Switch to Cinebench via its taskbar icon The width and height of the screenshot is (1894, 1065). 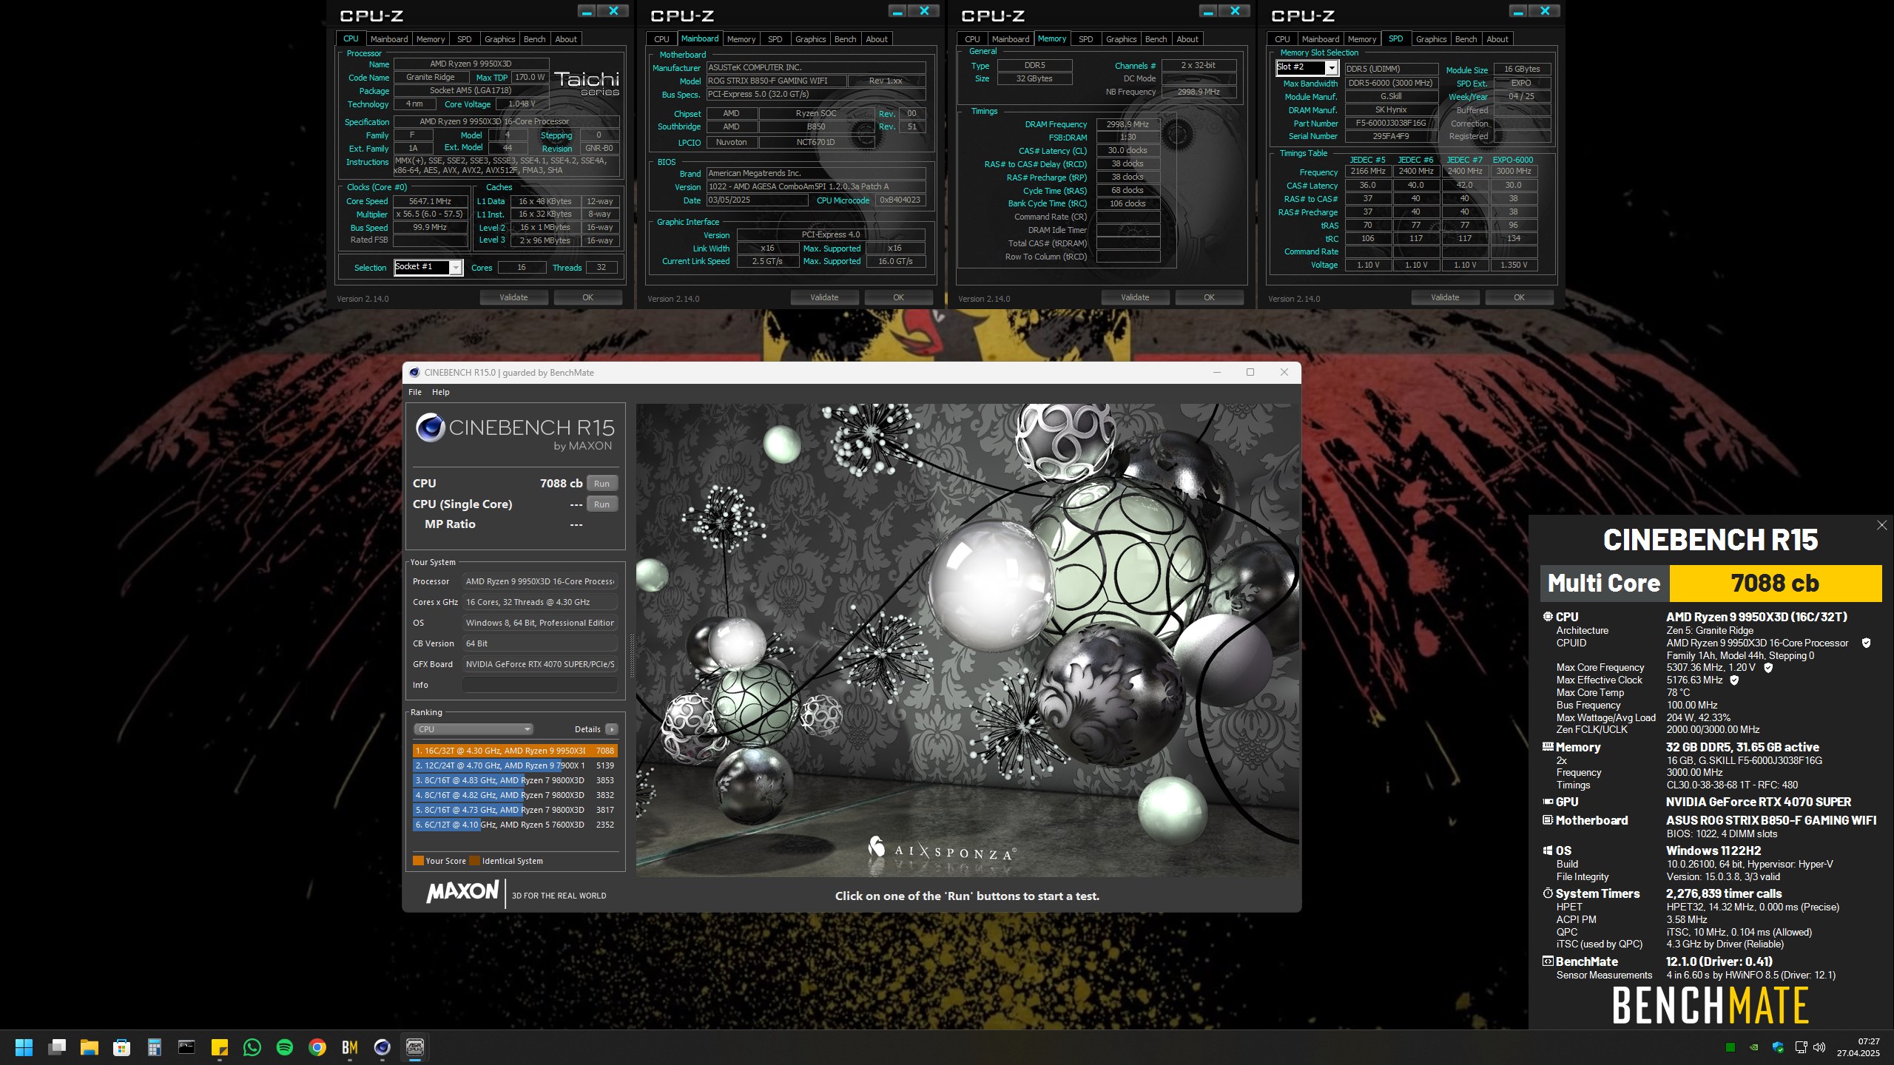click(x=382, y=1047)
